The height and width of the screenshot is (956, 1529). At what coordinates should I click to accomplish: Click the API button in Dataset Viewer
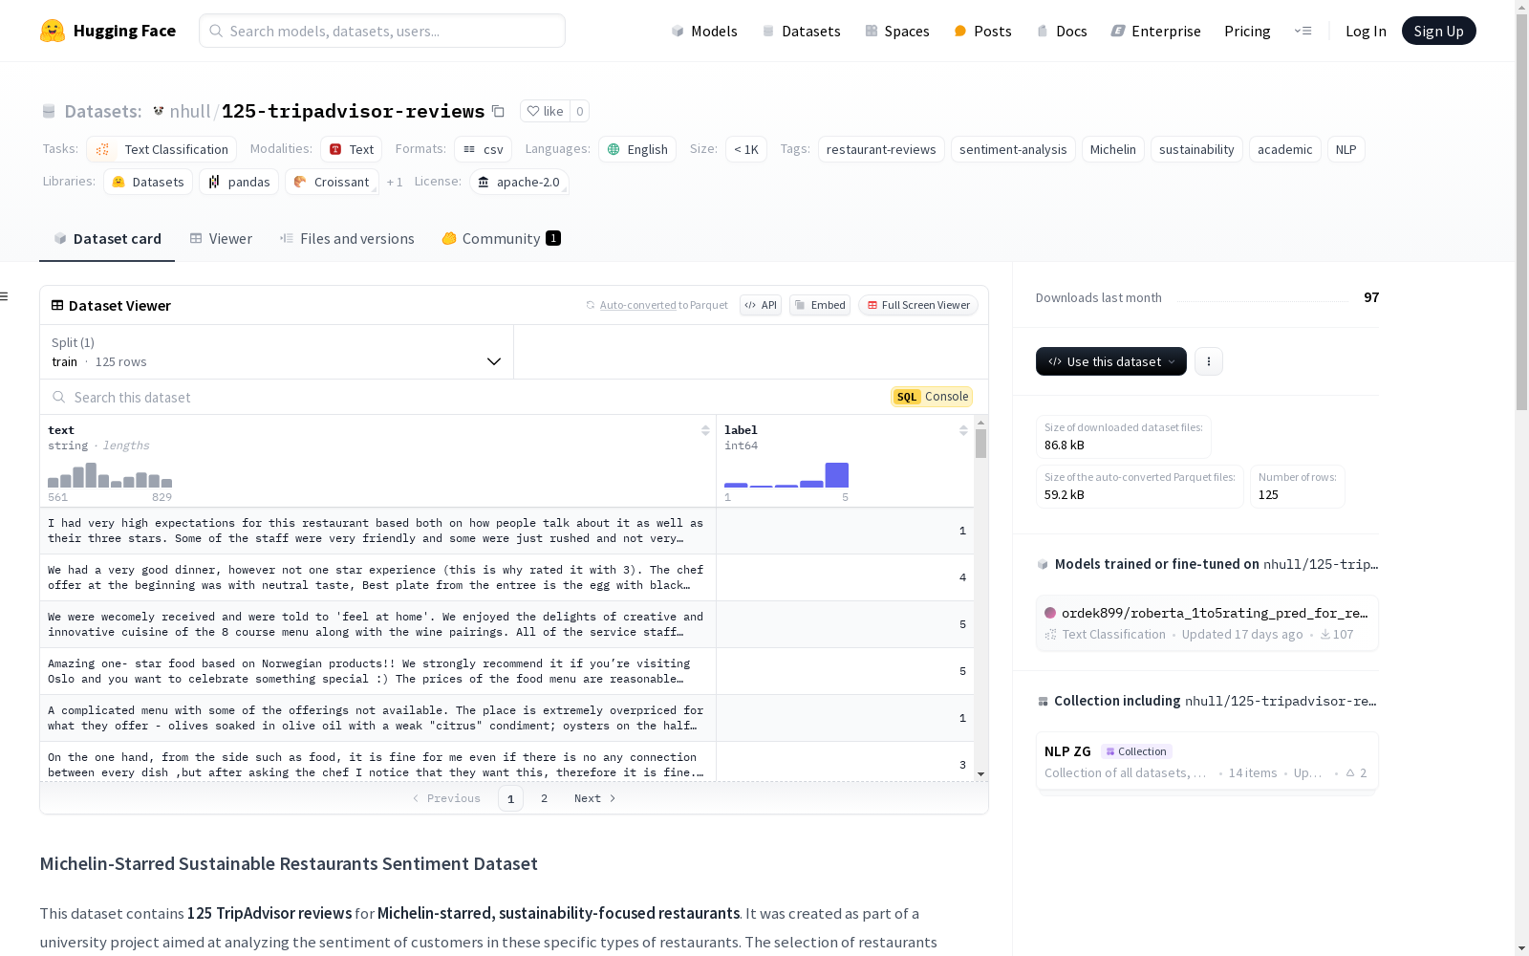tap(761, 305)
